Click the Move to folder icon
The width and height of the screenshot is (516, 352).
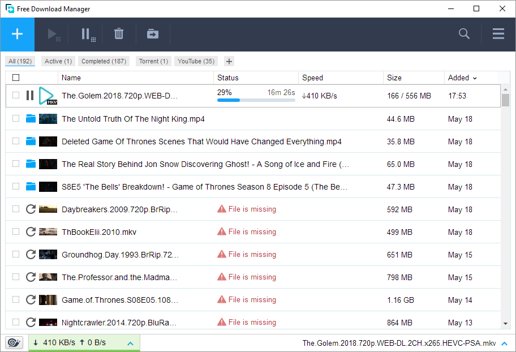click(x=153, y=34)
